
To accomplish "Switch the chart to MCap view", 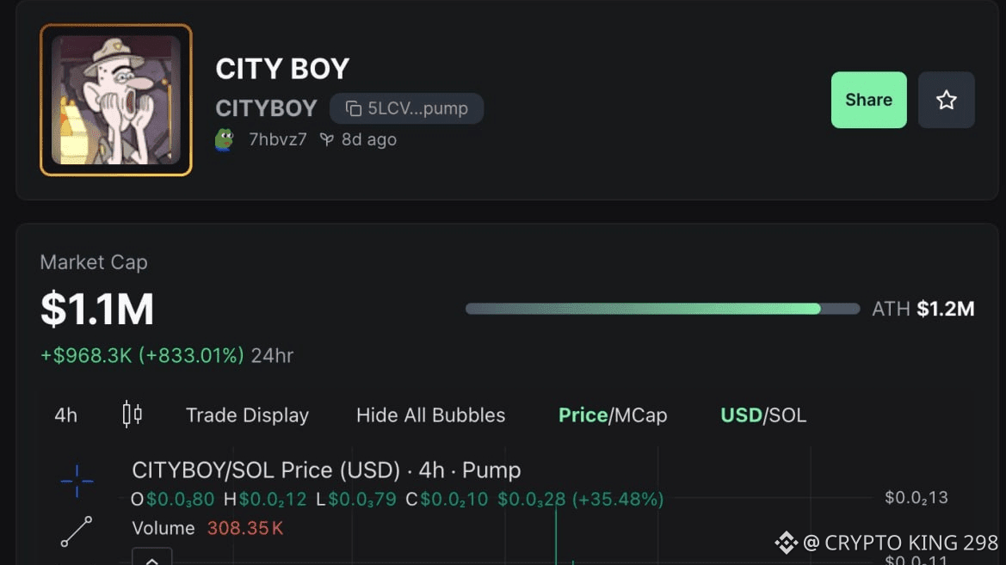I will (x=640, y=415).
